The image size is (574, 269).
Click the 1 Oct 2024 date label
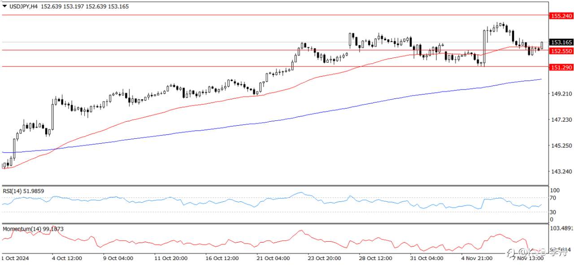pyautogui.click(x=16, y=258)
